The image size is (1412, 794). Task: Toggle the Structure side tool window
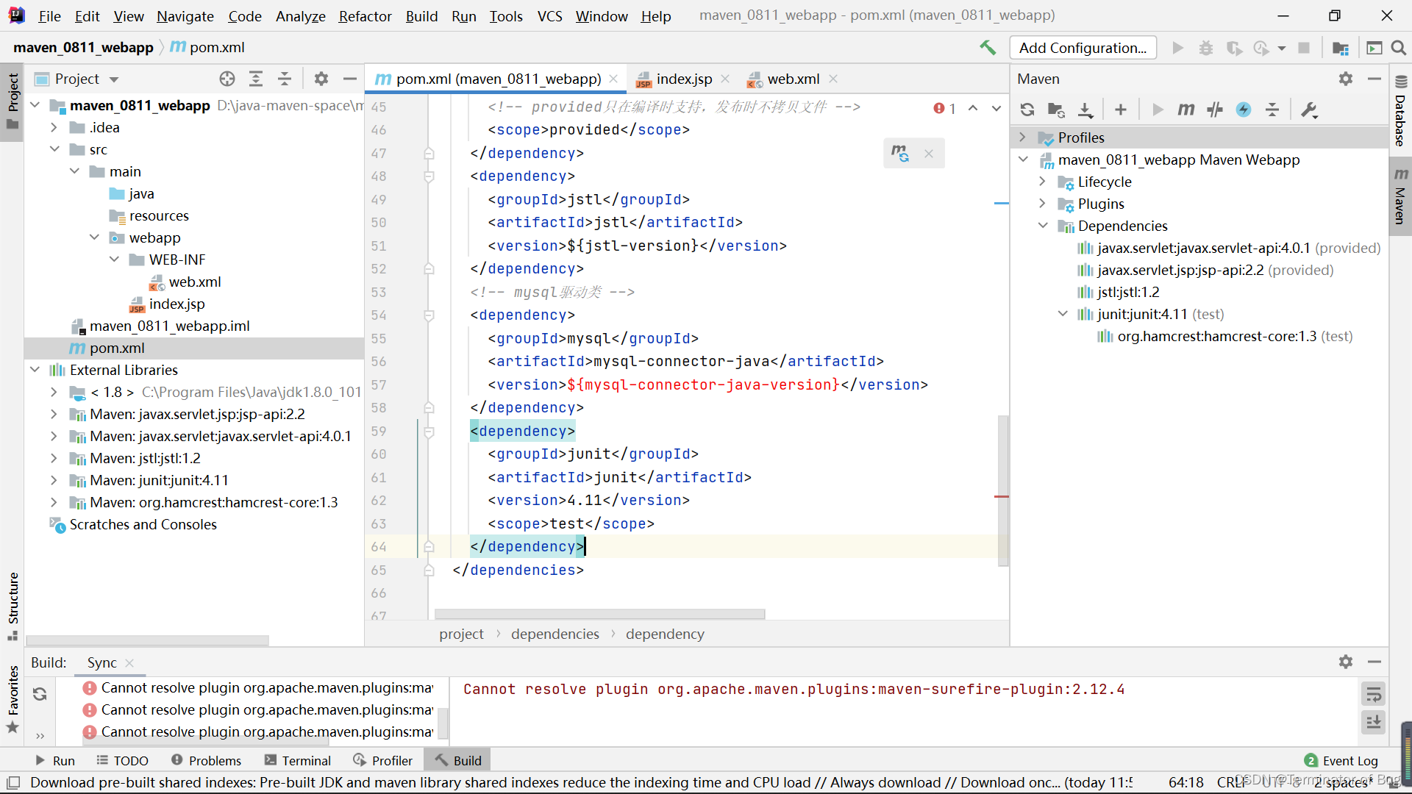coord(13,606)
